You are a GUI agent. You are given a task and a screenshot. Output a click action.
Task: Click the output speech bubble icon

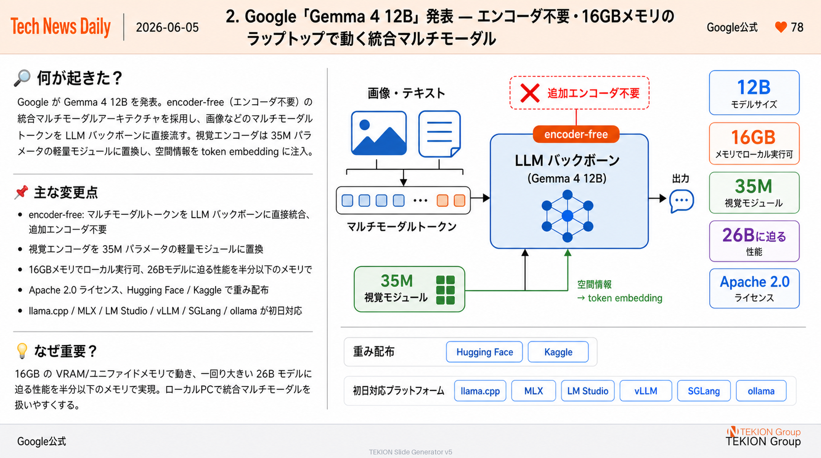pos(681,201)
